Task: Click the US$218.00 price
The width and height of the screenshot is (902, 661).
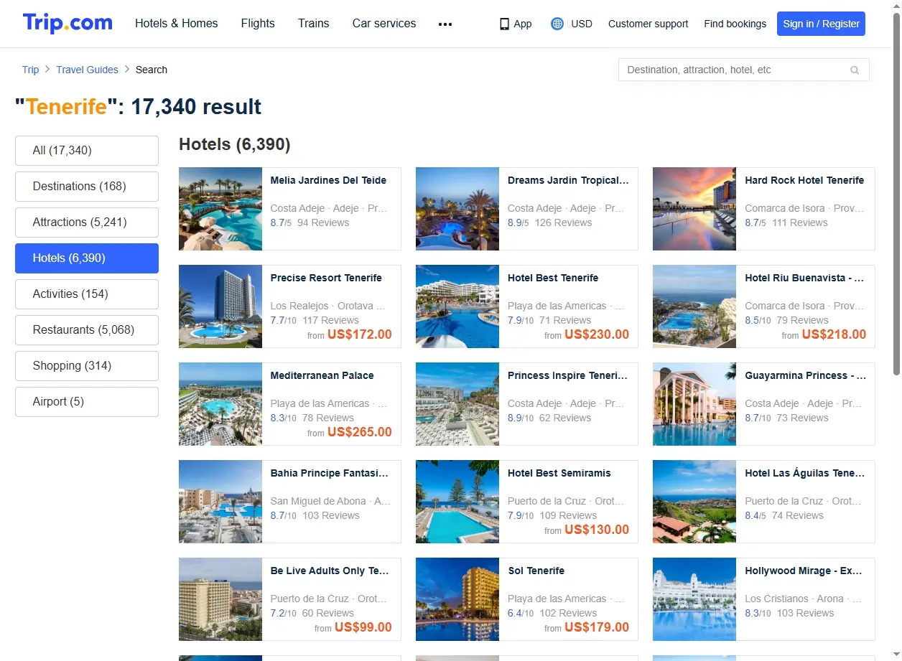Action: click(x=834, y=334)
